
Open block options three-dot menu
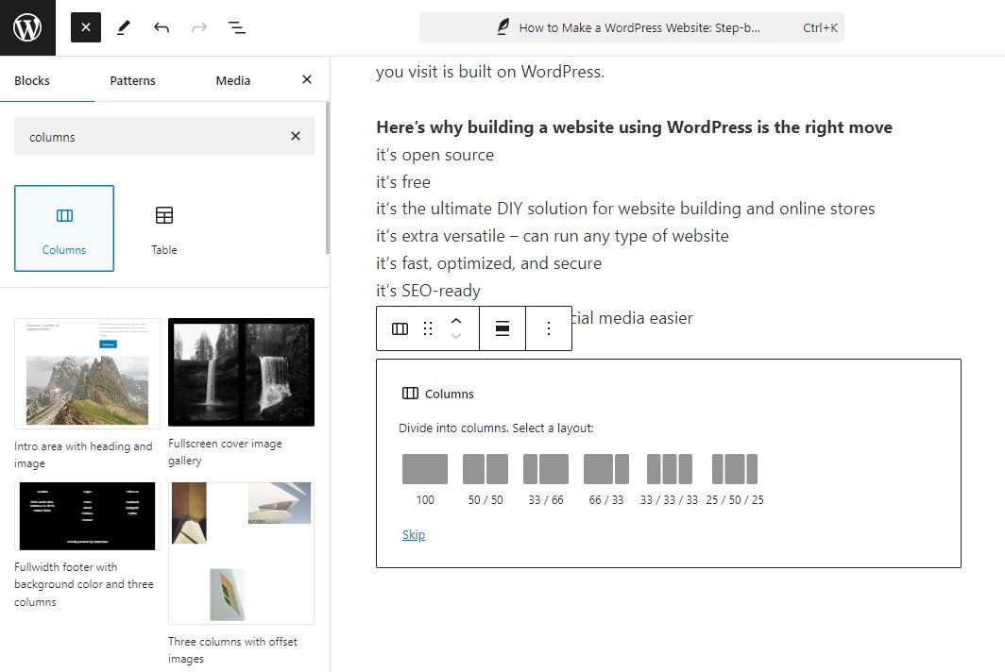tap(549, 328)
